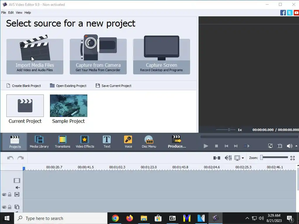Open 7-Zip from the taskbar
The width and height of the screenshot is (299, 224).
click(172, 218)
